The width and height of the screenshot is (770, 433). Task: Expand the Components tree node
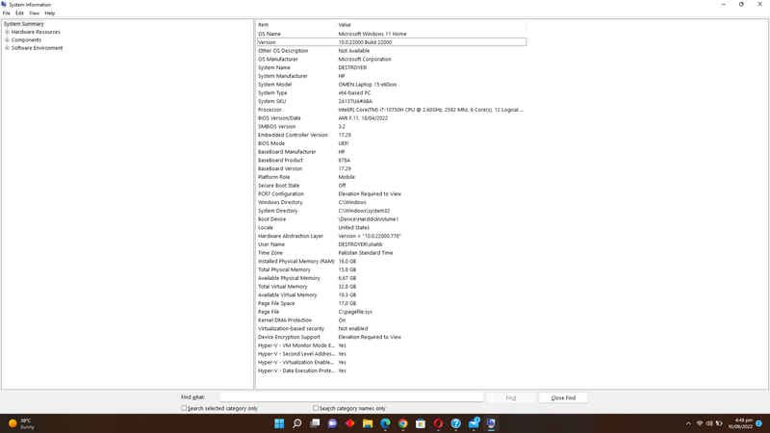click(x=7, y=39)
